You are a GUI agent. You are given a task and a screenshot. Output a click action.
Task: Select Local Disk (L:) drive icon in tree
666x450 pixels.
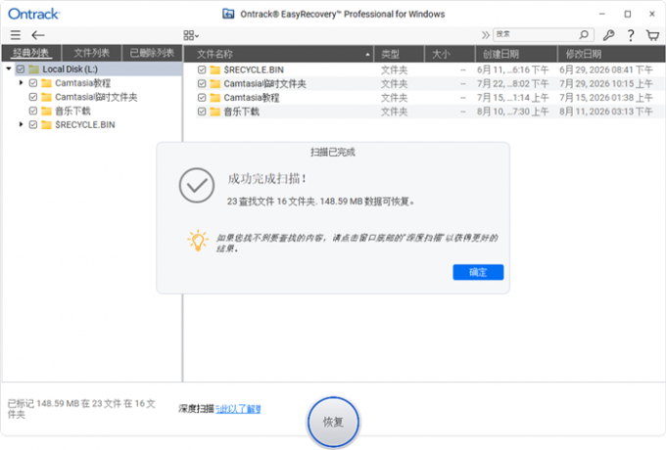click(34, 69)
